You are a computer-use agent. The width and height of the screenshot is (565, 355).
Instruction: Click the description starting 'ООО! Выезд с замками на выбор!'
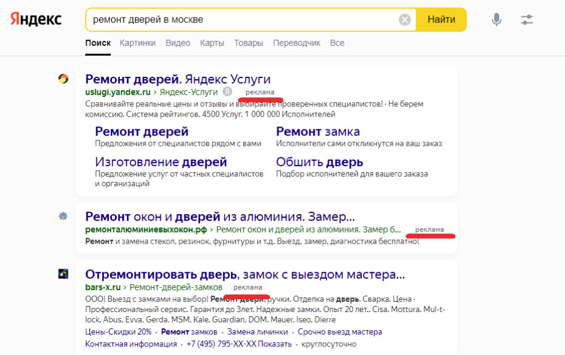tap(265, 309)
